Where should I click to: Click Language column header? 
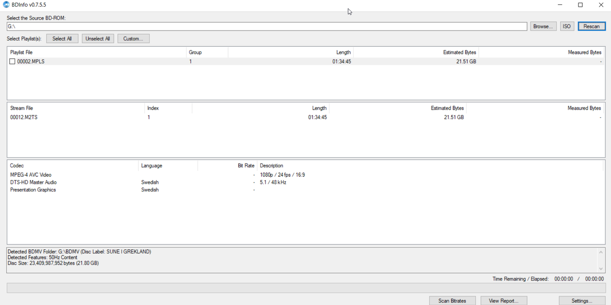pos(168,166)
